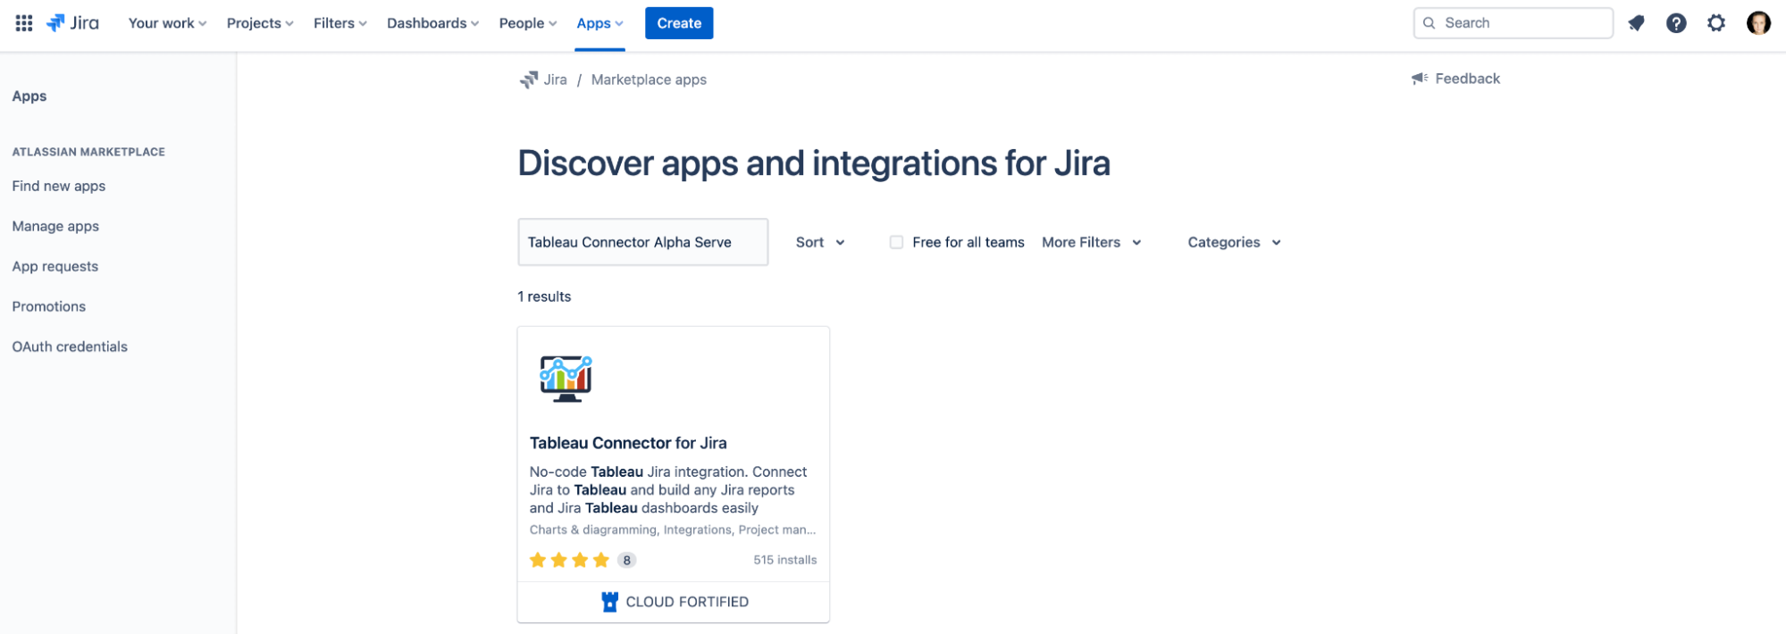Select Manage apps in the sidebar

point(55,226)
